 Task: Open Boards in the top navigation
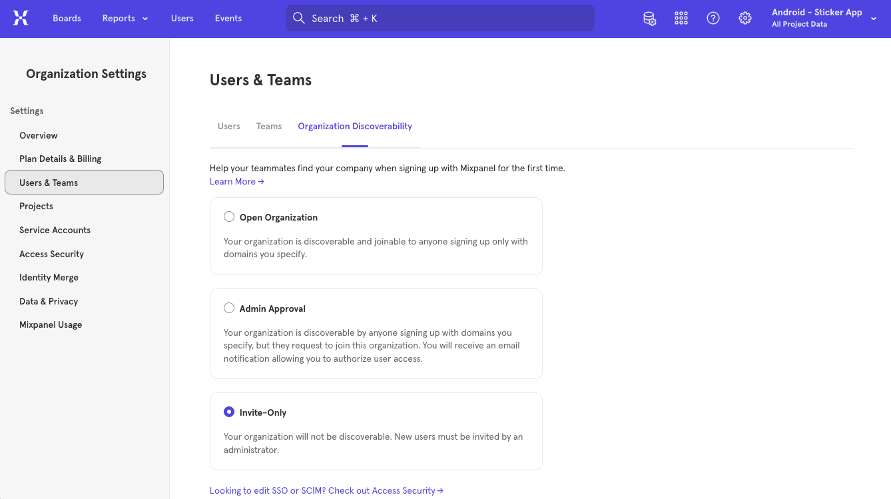pos(67,18)
